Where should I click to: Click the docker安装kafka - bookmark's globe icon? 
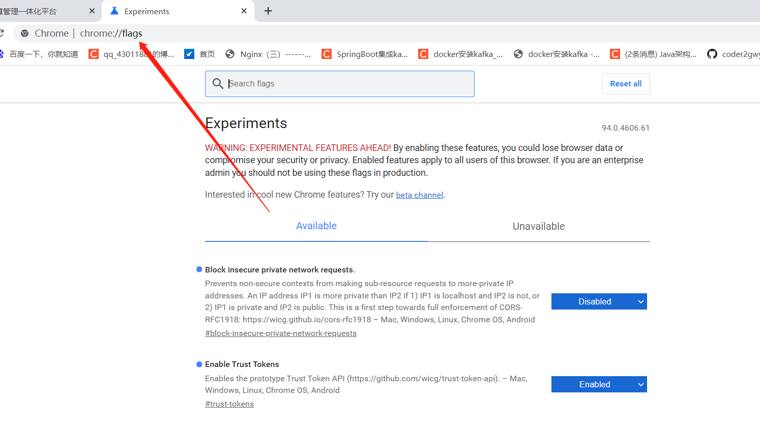pos(518,54)
